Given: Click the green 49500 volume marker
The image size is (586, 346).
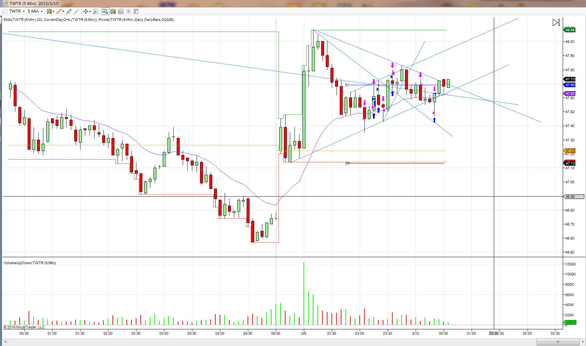Looking at the screenshot, I should click(570, 322).
